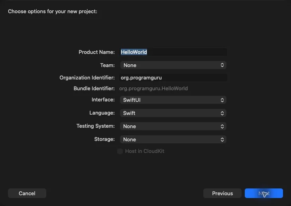Click the Product Name text field
291x206 pixels.
click(173, 52)
